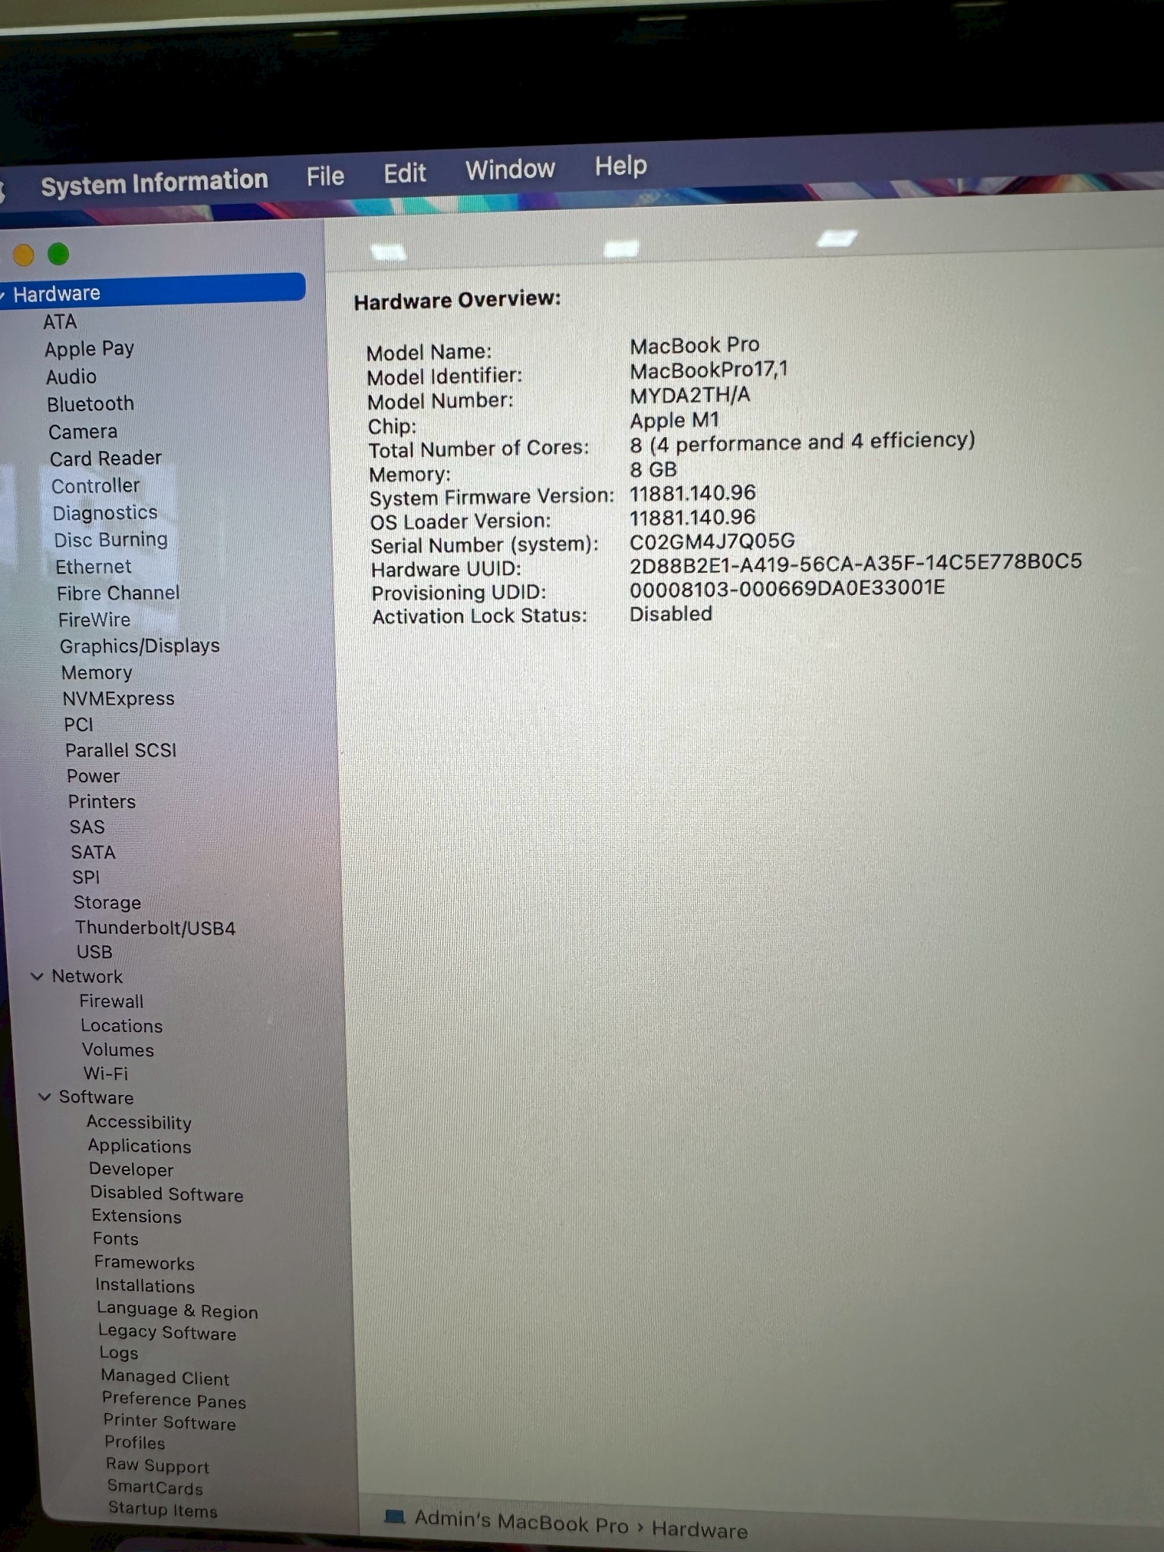Screen dimensions: 1164x1552
Task: Select Locations under Network
Action: tap(121, 1026)
